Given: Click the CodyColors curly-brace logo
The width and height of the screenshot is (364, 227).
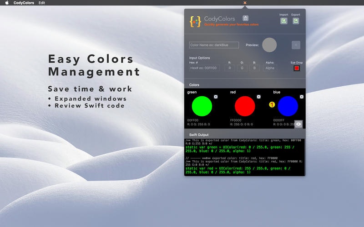Looking at the screenshot, I should click(x=195, y=21).
